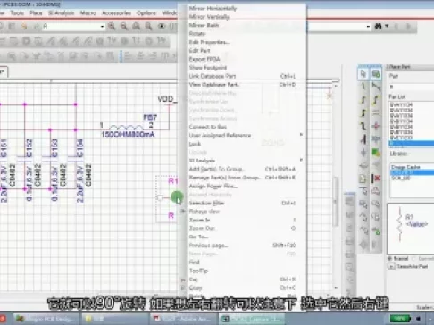Click the Zoom In magnifier toolbar icon
434x325 pixels.
tap(112, 27)
